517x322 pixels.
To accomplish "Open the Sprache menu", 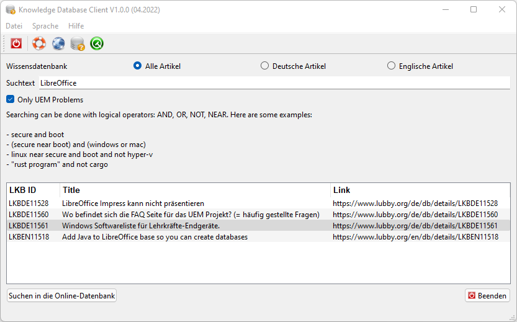I will click(45, 25).
